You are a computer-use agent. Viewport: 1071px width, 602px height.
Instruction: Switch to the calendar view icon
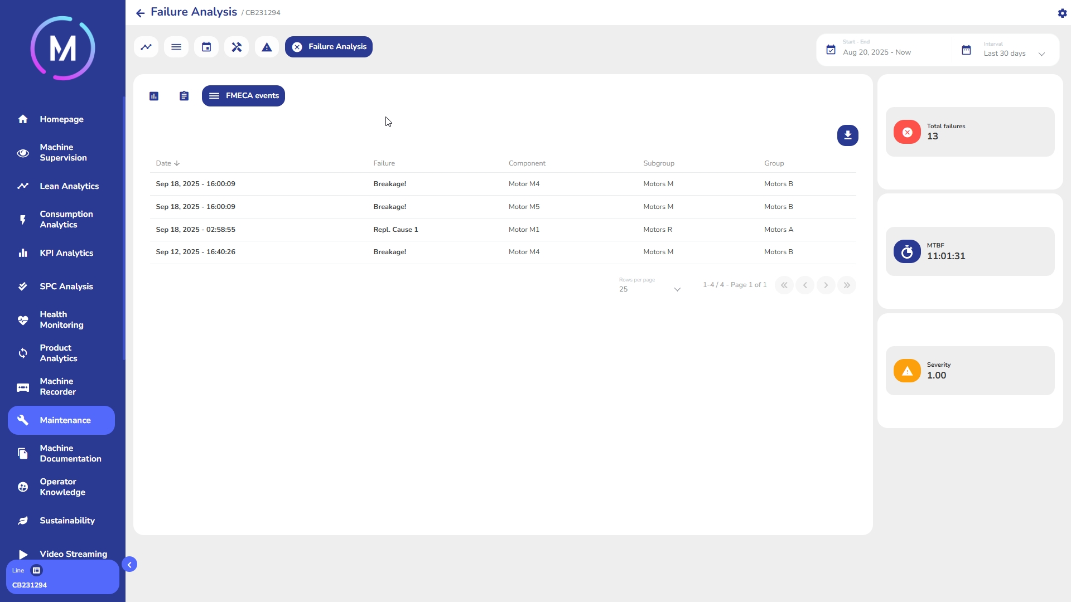(x=206, y=47)
